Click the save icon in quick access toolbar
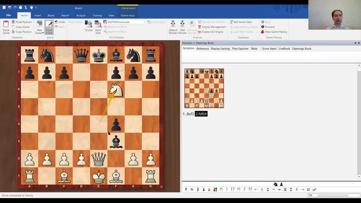This screenshot has width=361, height=203. 4,7
